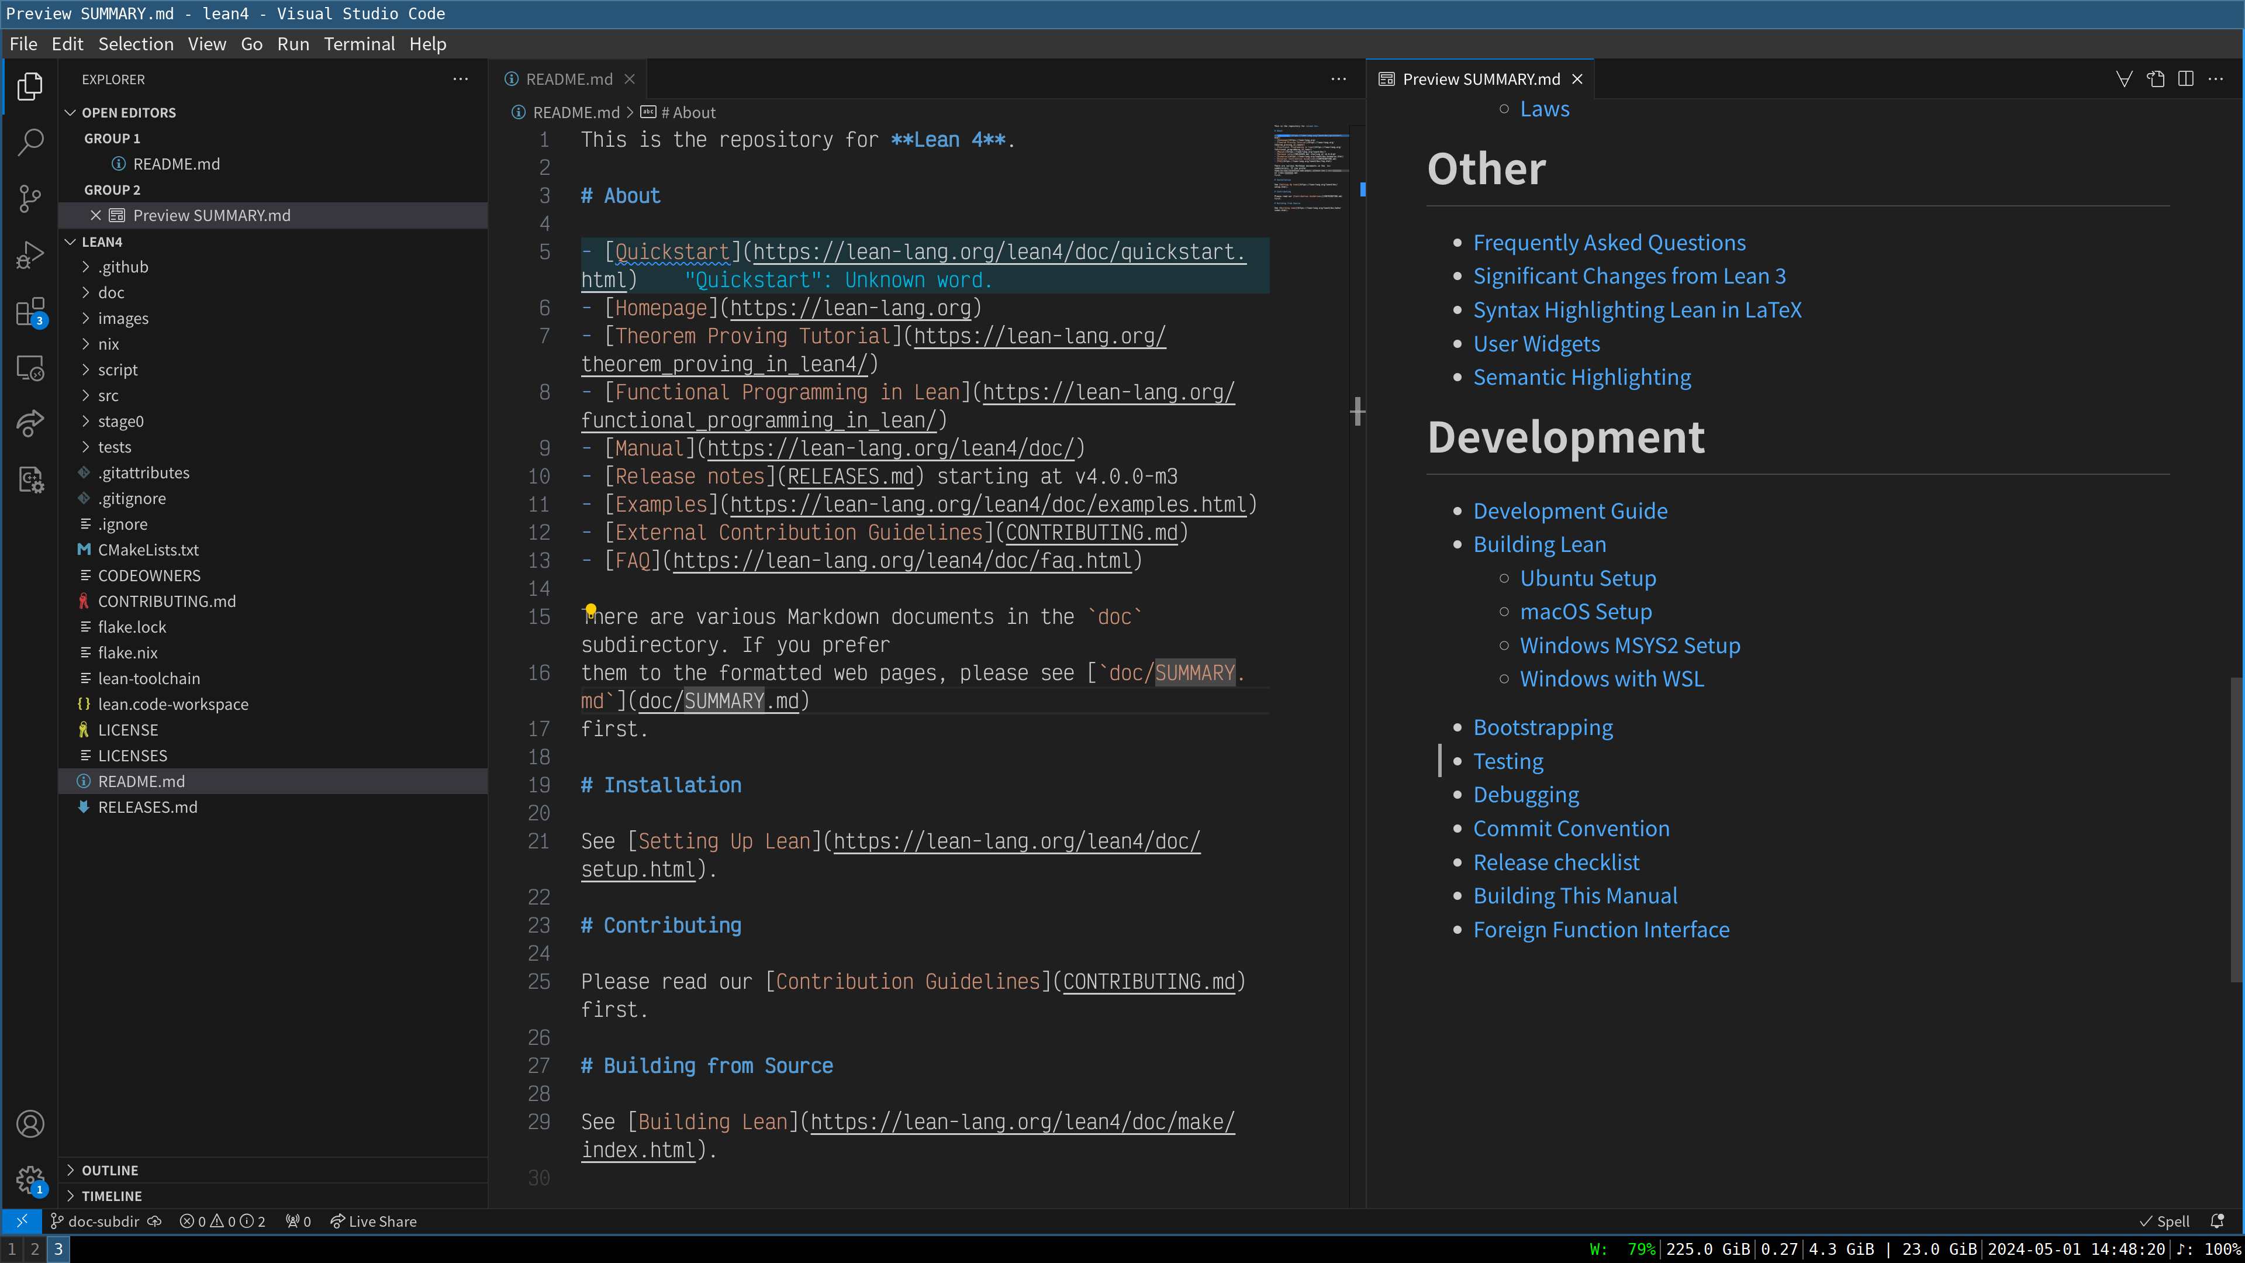
Task: Collapse the Open Editors section
Action: tap(273, 112)
